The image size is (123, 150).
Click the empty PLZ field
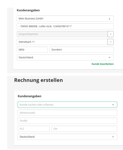(x=34, y=129)
